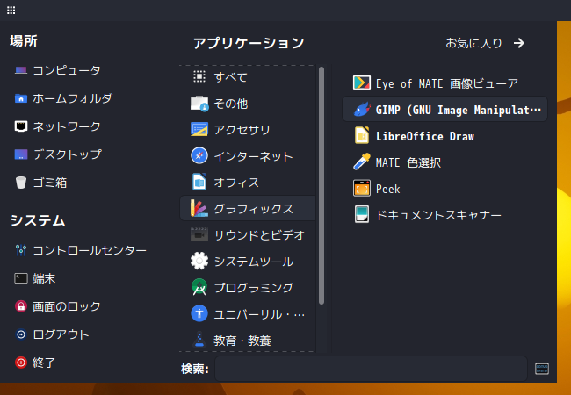
Task: Switch to お気に入り favorites view
Action: tap(485, 43)
